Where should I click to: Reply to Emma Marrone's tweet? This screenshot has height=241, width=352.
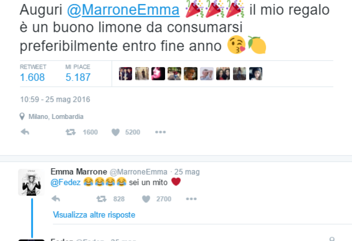point(56,199)
